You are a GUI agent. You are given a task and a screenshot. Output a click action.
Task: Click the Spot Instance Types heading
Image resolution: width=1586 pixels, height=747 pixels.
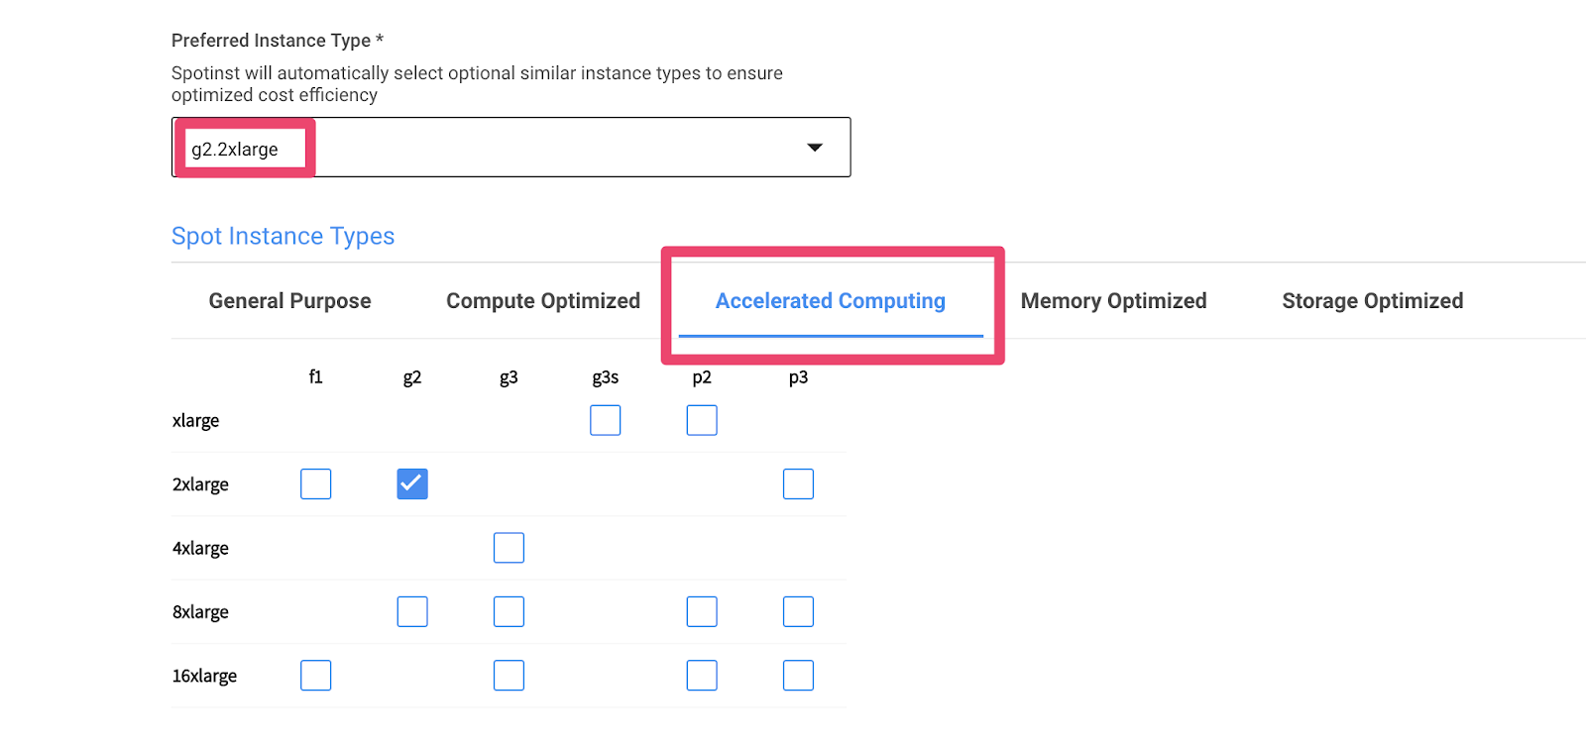point(283,236)
